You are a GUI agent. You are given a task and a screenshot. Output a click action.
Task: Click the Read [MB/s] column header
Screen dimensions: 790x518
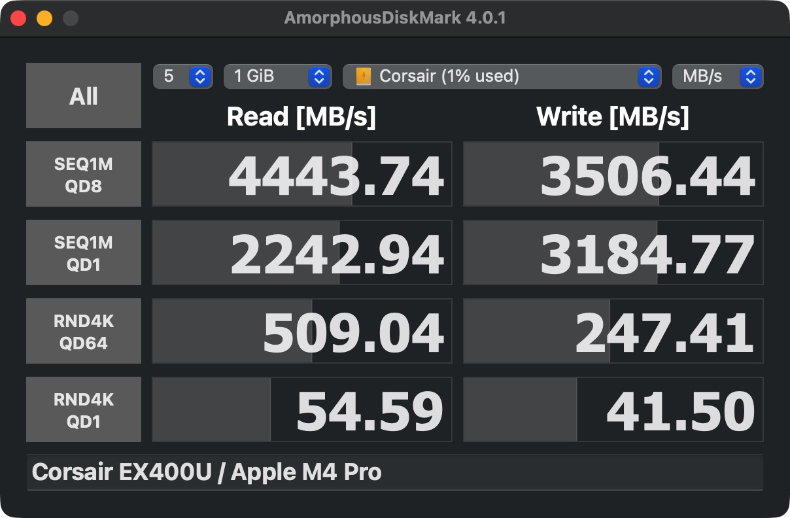(x=301, y=116)
